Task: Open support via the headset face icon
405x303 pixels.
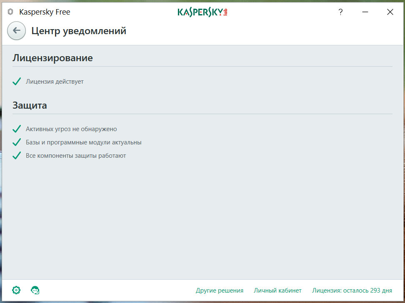Action: tap(35, 290)
